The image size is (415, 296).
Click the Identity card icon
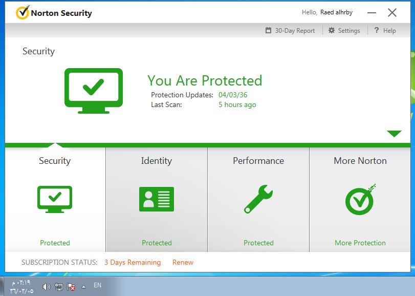click(x=157, y=199)
